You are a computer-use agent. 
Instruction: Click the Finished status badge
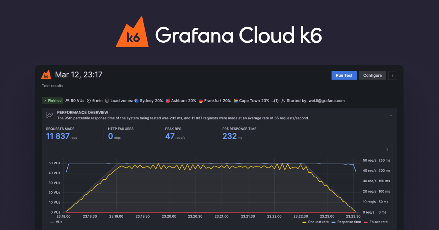pyautogui.click(x=52, y=101)
